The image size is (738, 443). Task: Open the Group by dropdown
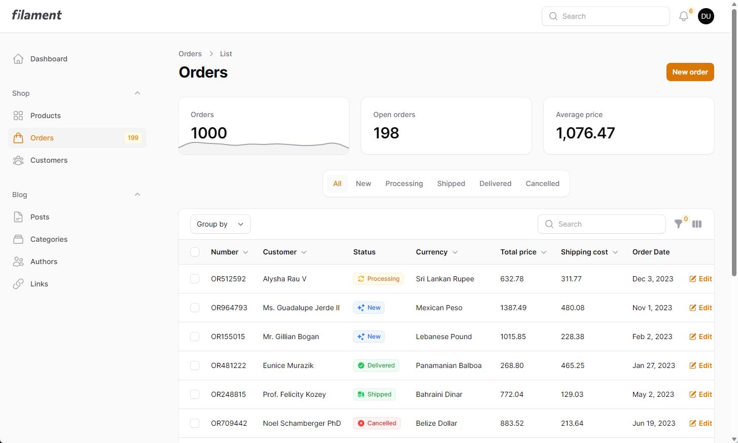[x=220, y=224]
